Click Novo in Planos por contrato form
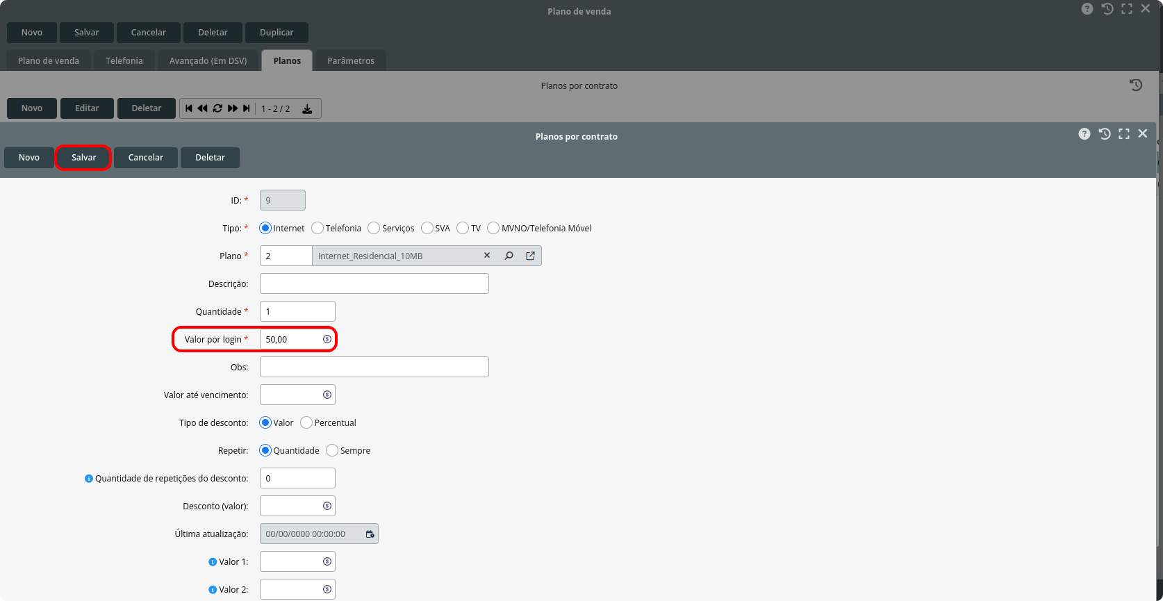 point(29,158)
